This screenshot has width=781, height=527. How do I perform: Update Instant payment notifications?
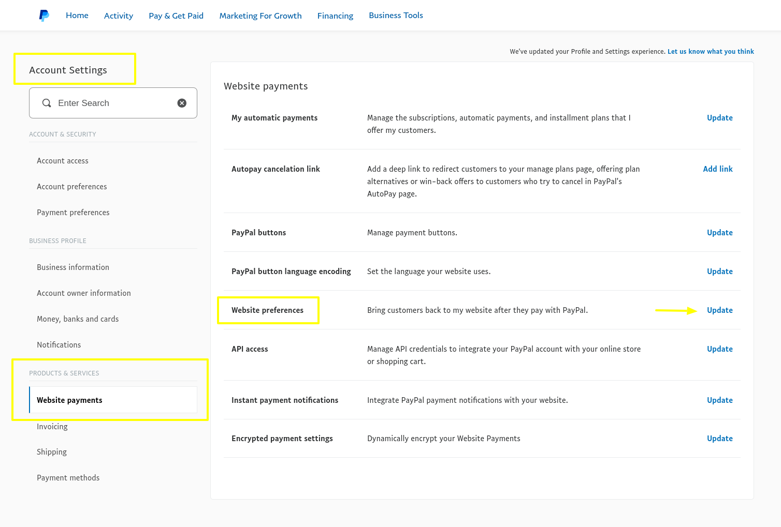click(x=719, y=400)
